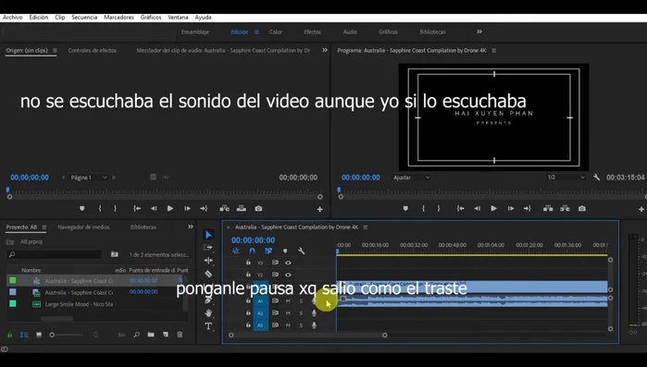The height and width of the screenshot is (367, 647).
Task: Expand Source panel group overflow chevrons
Action: 325,50
